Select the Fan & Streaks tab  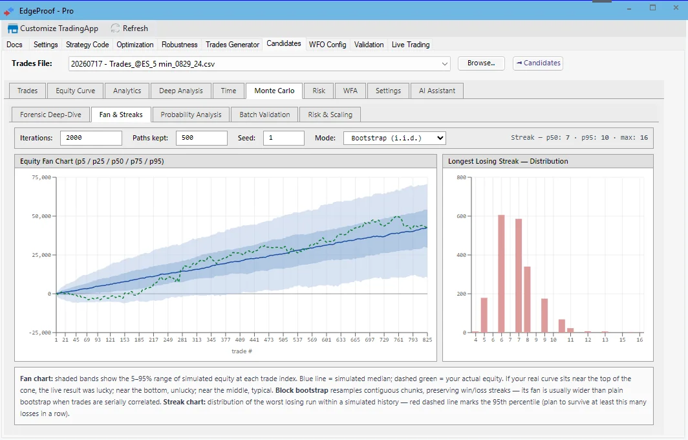click(x=121, y=115)
